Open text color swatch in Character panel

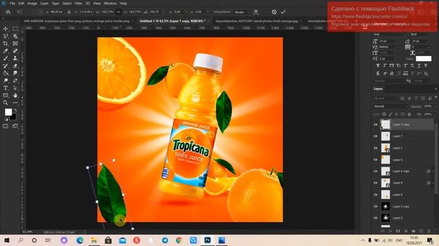pos(423,59)
